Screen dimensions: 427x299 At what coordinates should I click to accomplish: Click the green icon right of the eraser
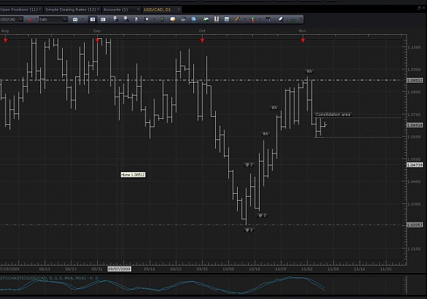click(293, 19)
